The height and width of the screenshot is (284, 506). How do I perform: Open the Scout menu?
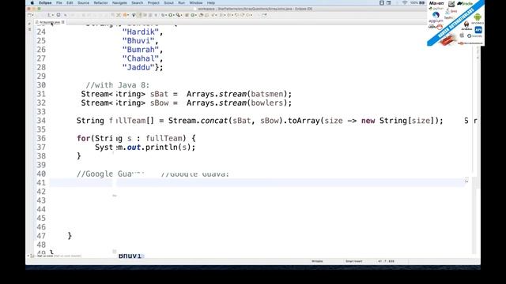point(168,2)
